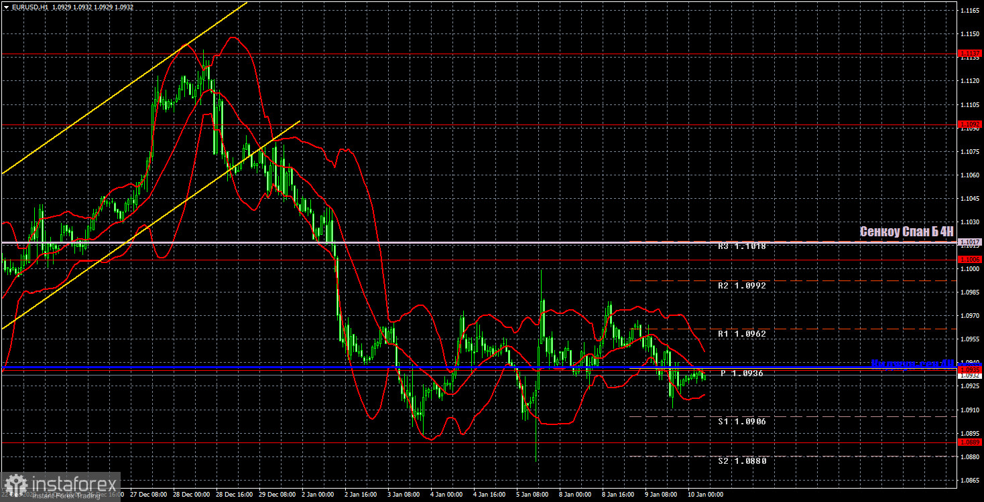984x502 pixels.
Task: Select the P 1.0936 pivot label
Action: 741,373
